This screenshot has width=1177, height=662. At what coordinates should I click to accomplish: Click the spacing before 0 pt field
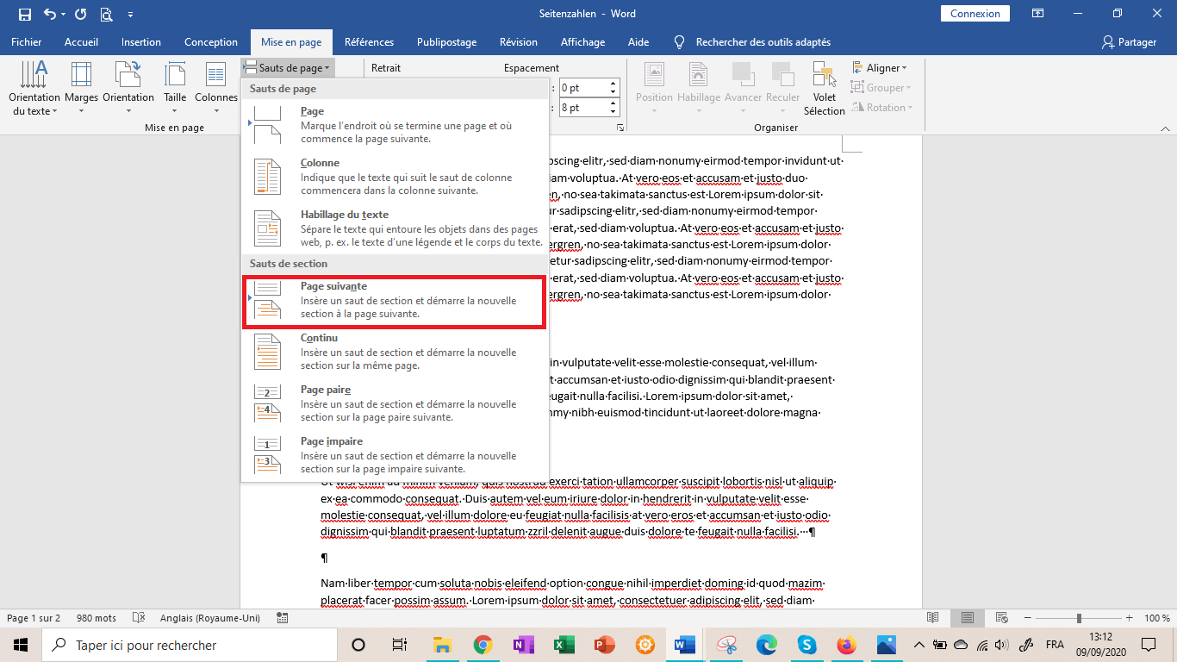tap(584, 88)
